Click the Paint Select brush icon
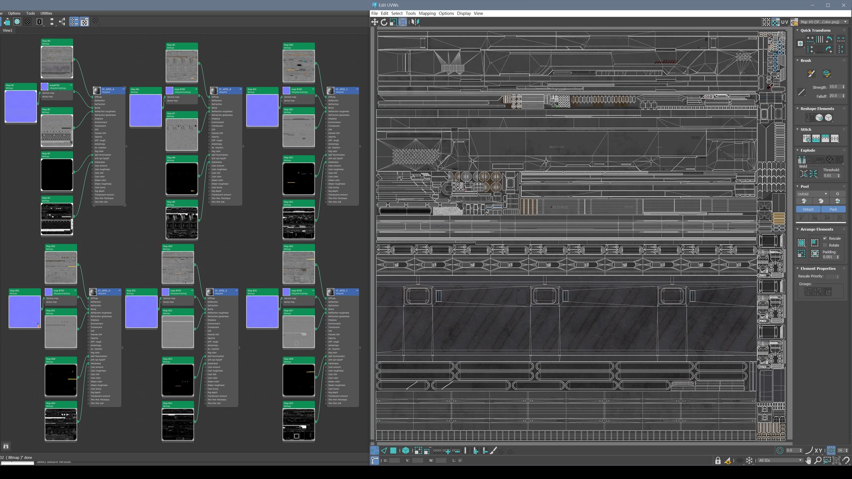The height and width of the screenshot is (479, 852). click(x=493, y=451)
